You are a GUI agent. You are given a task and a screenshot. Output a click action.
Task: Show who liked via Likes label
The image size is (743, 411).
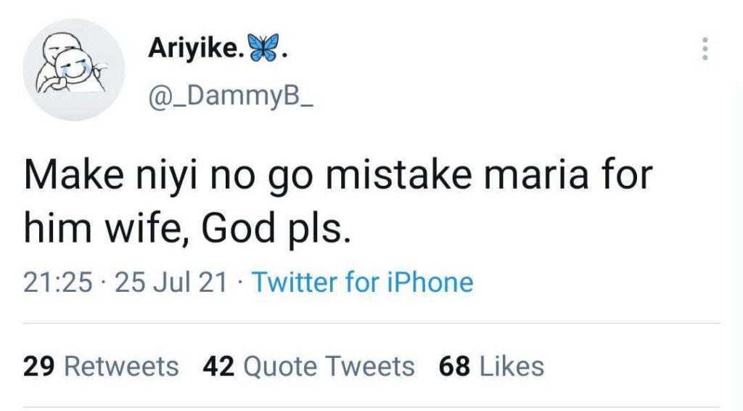point(512,367)
